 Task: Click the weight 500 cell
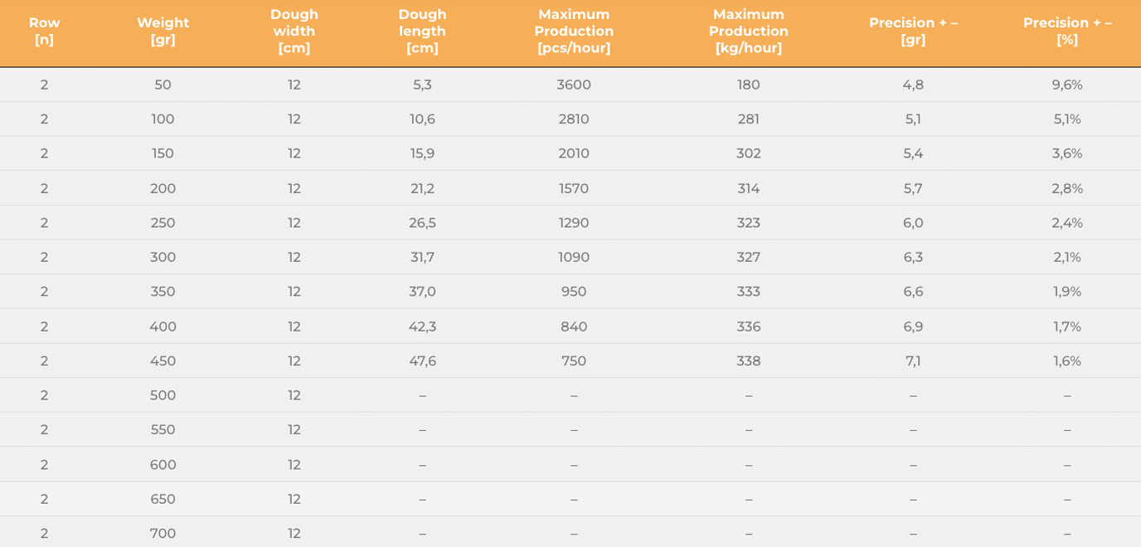[163, 395]
